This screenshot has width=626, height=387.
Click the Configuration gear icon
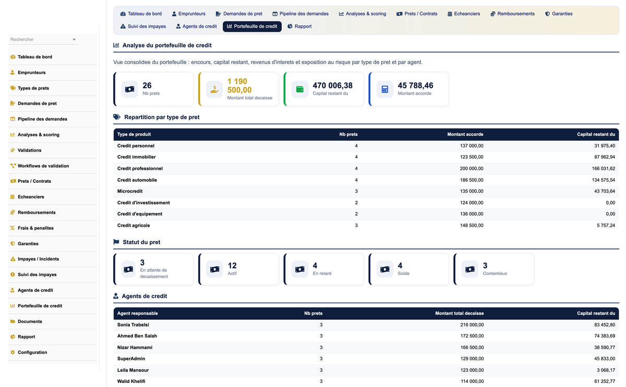pyautogui.click(x=13, y=353)
